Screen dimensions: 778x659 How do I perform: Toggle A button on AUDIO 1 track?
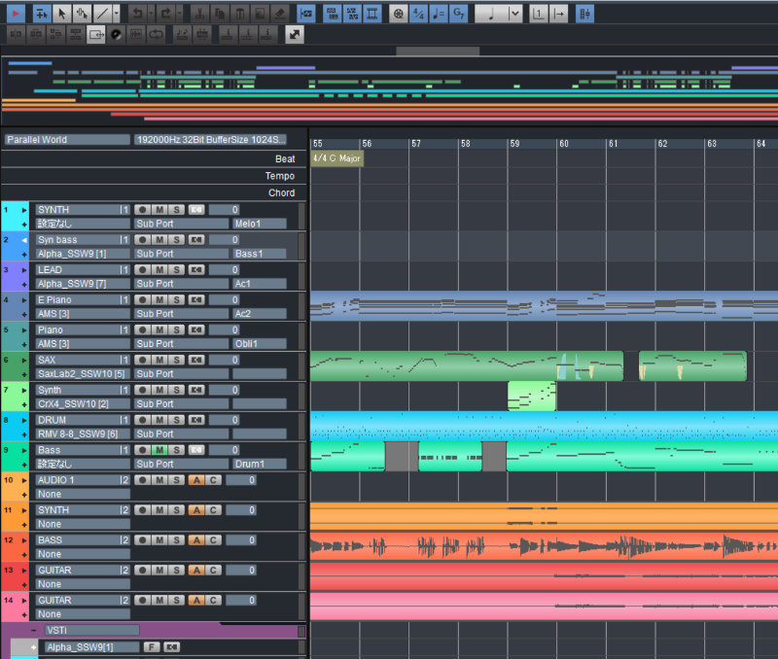[x=196, y=480]
